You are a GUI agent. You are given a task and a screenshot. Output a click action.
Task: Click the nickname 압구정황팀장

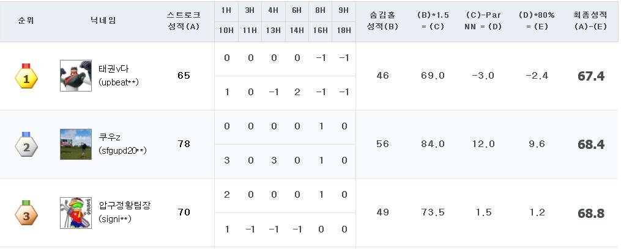click(124, 206)
